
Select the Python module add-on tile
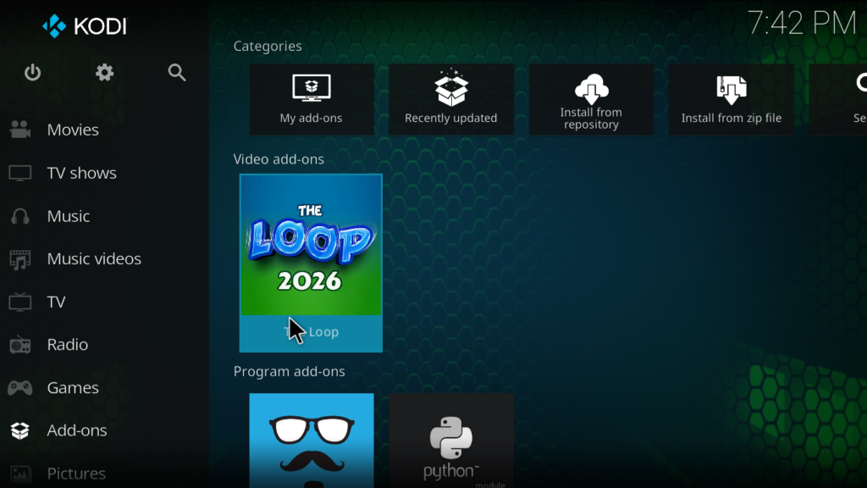click(x=451, y=441)
